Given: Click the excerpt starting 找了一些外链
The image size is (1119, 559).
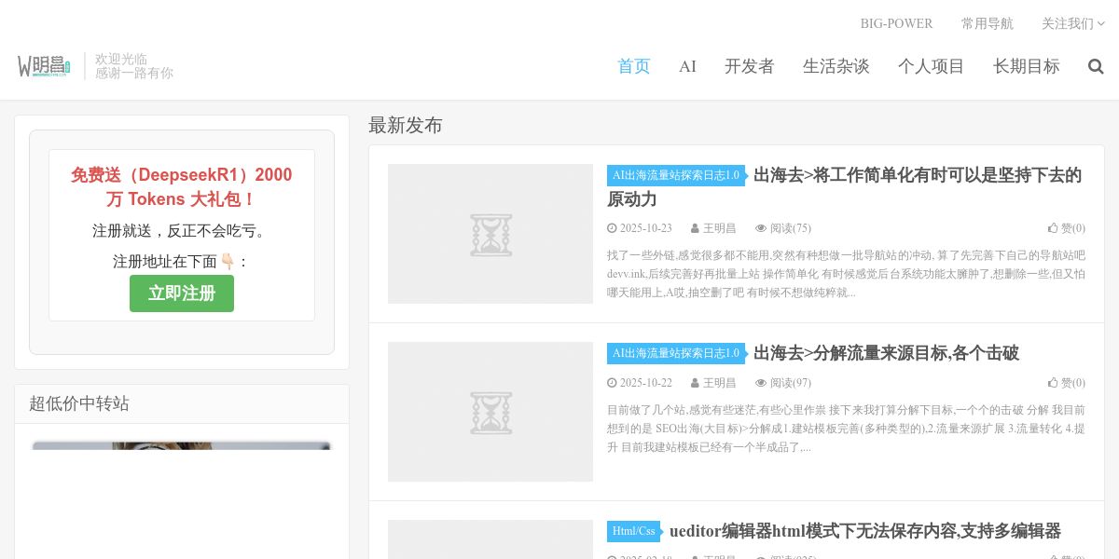Looking at the screenshot, I should click(x=846, y=274).
